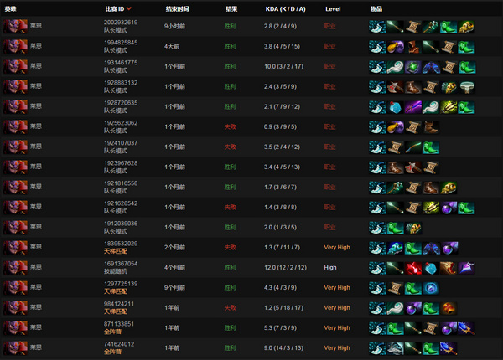Click Blink Dagger icon in match 1931461775
503x360 pixels.
point(377,67)
